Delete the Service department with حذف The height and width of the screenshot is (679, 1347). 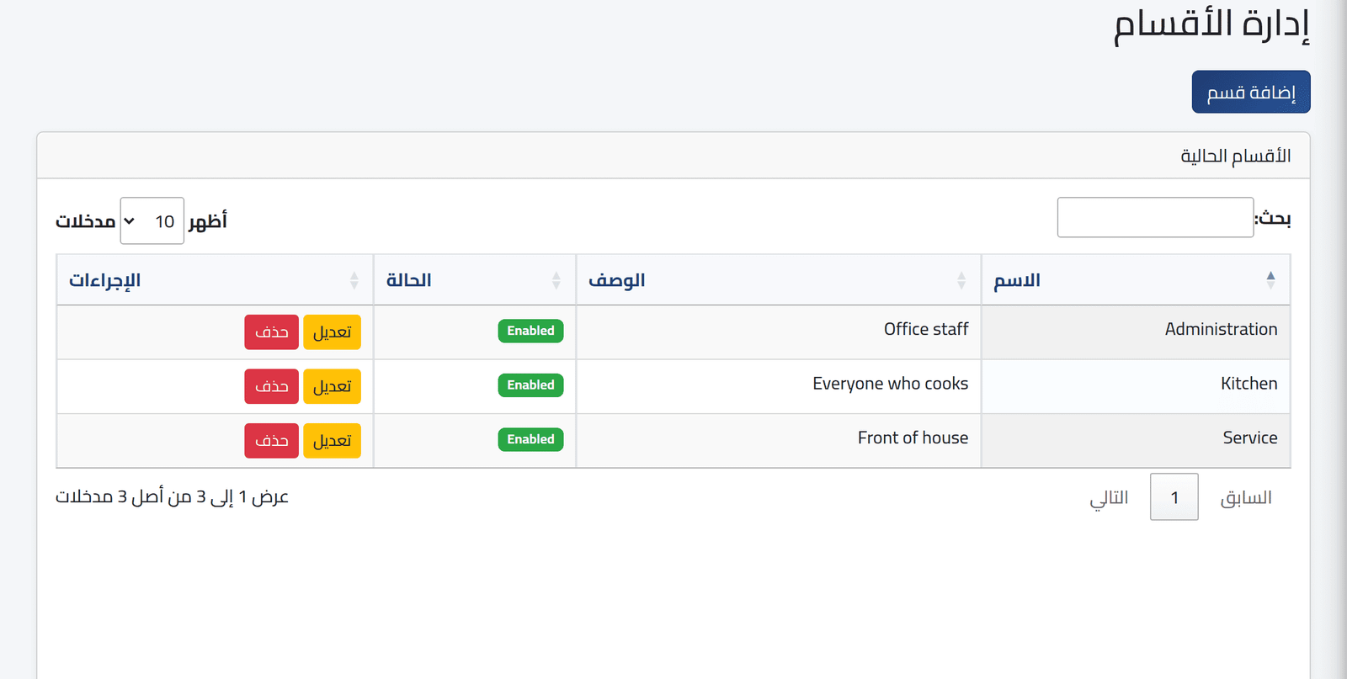(x=272, y=441)
